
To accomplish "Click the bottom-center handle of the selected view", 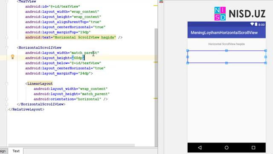I will coord(227,63).
